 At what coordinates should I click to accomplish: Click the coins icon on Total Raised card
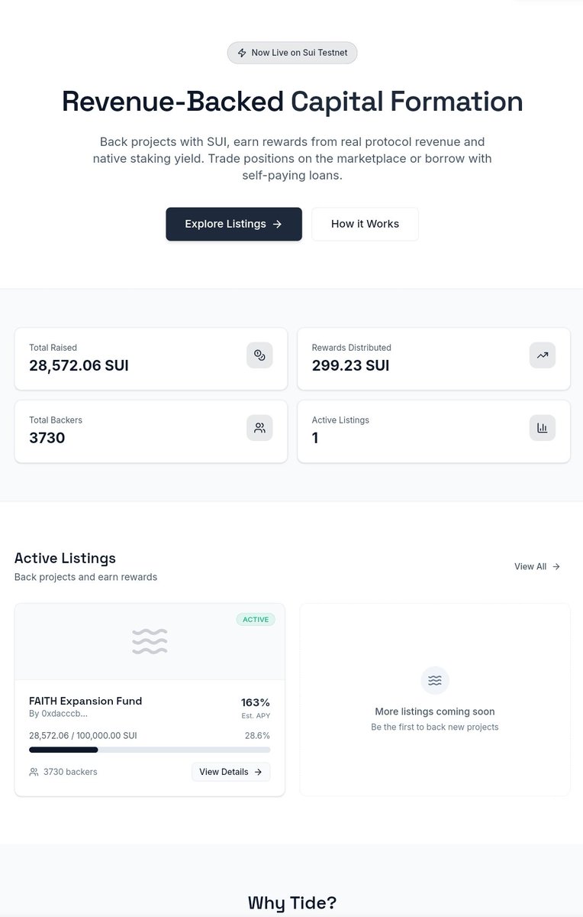[259, 355]
